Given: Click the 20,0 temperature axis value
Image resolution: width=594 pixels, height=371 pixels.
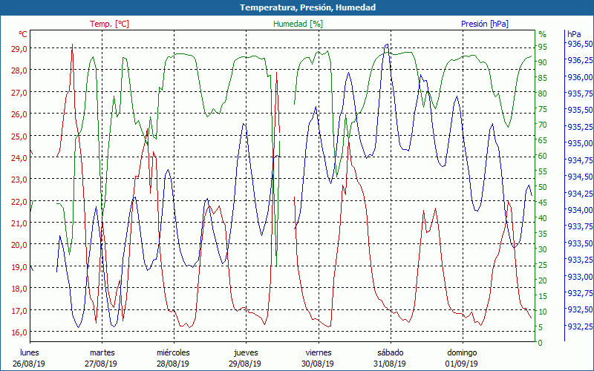Looking at the screenshot, I should (19, 245).
